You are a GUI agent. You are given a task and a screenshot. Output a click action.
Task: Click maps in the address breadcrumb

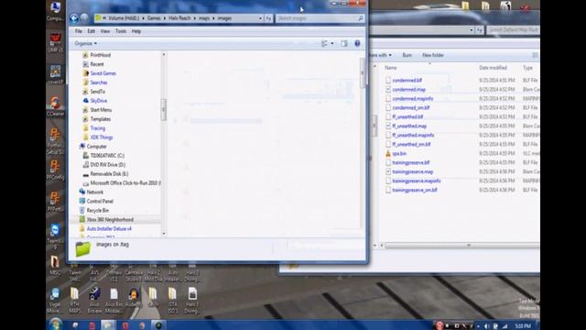pyautogui.click(x=204, y=18)
